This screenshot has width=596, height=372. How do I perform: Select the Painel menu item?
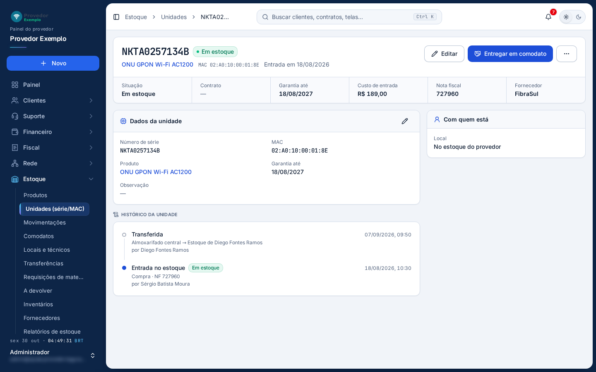click(x=53, y=85)
